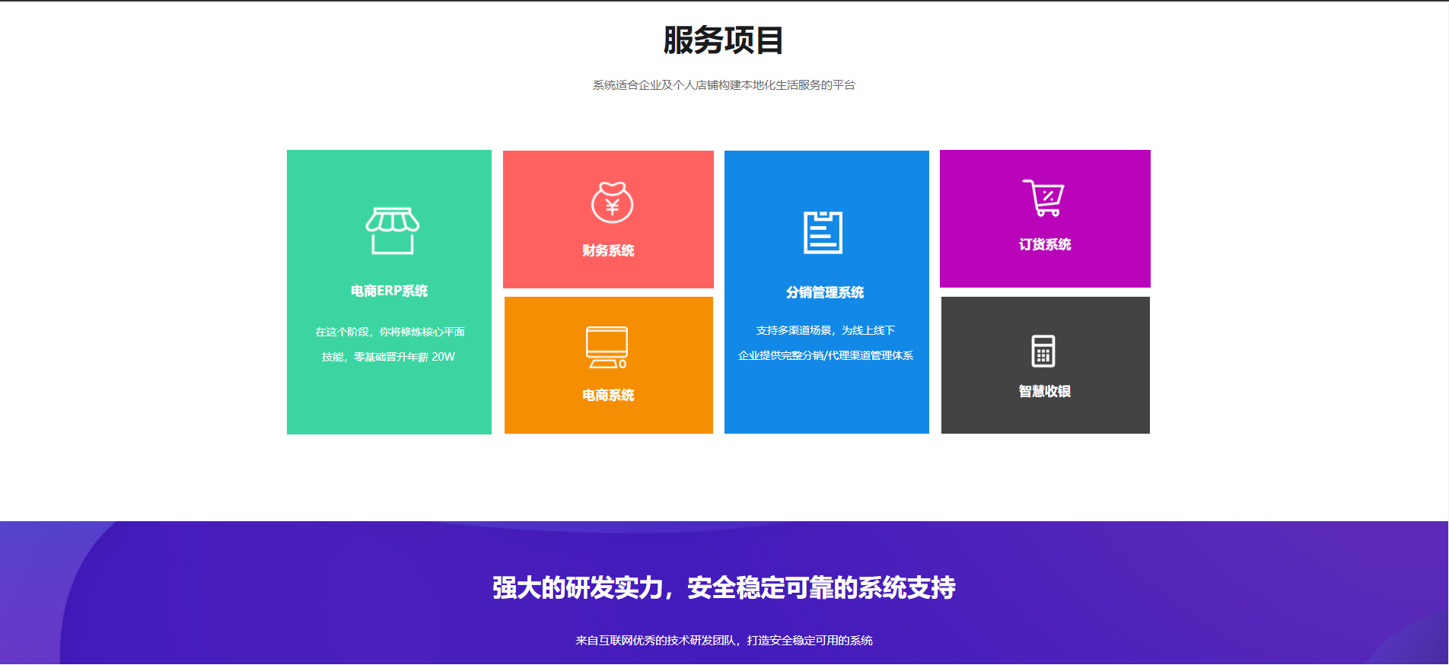This screenshot has height=665, width=1449.
Task: Click the text line 企业提供完整分销/代理渠道管理体系
Action: point(825,355)
